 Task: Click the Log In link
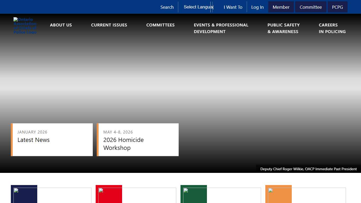(257, 7)
